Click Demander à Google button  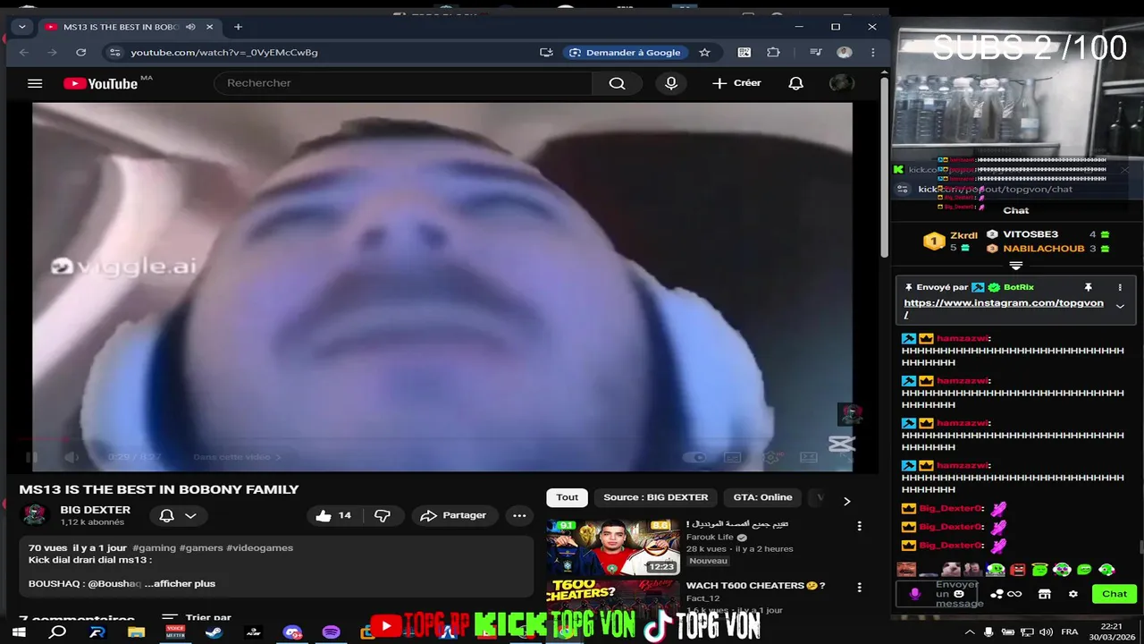point(625,53)
